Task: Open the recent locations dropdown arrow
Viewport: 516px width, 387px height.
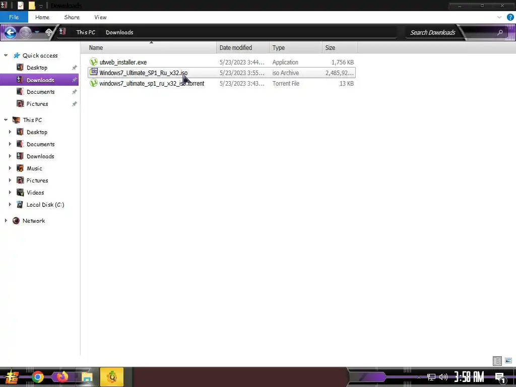Action: (37, 32)
